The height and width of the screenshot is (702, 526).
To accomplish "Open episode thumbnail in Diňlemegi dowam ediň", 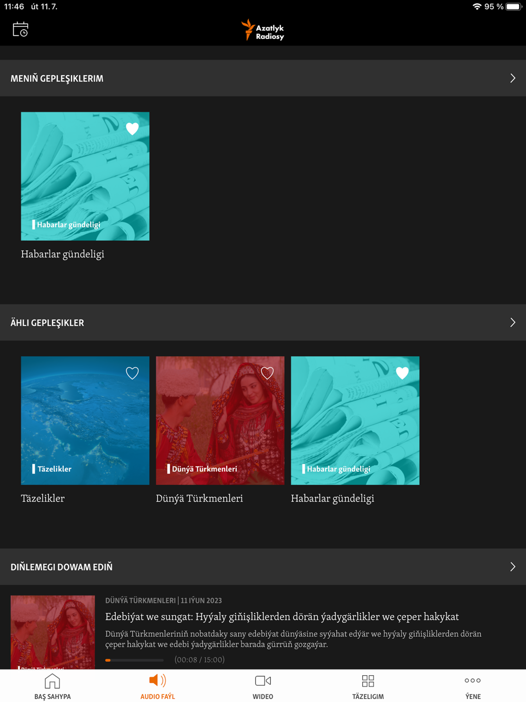I will point(53,633).
